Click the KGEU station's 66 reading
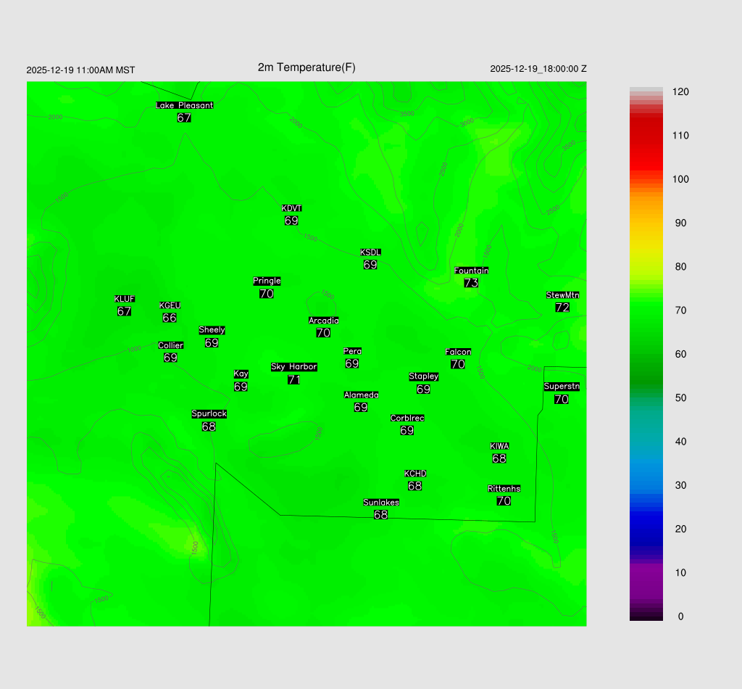This screenshot has width=742, height=689. (170, 318)
